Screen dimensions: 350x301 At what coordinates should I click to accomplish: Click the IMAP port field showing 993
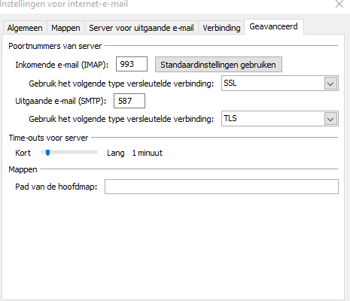[x=132, y=64]
